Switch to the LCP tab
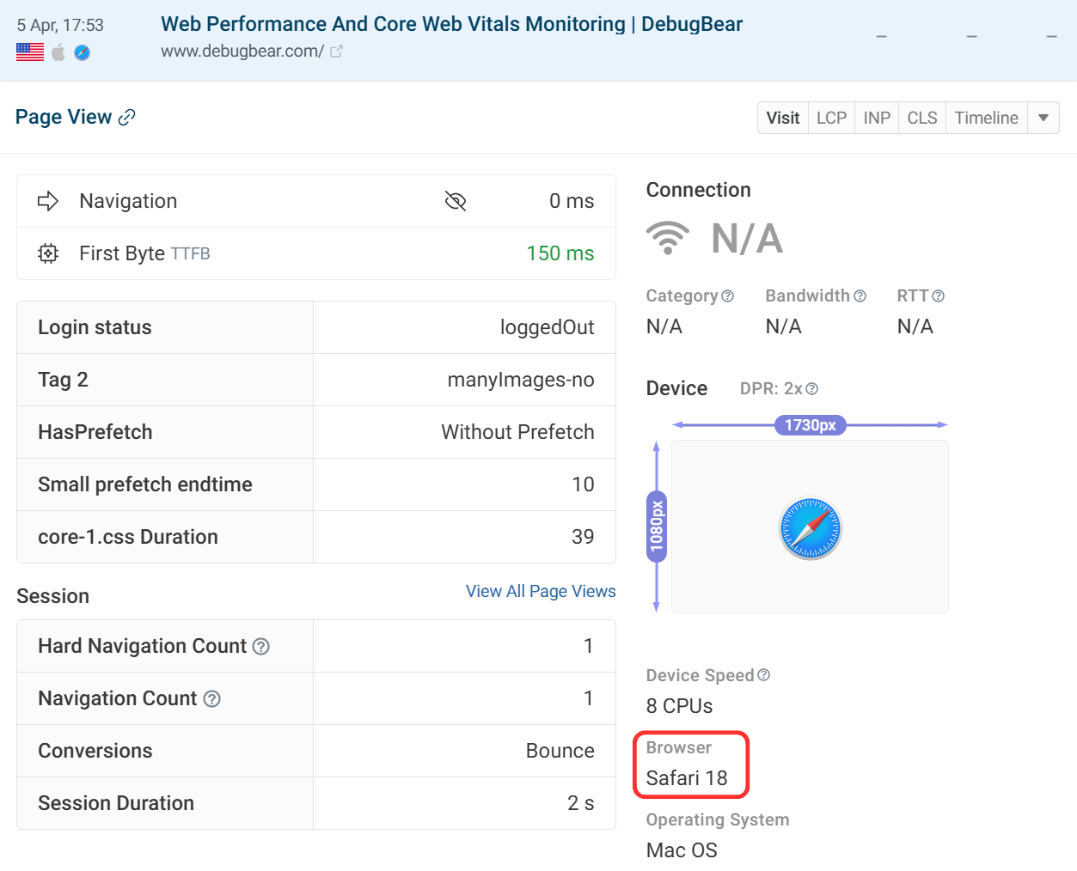Image resolution: width=1077 pixels, height=871 pixels. tap(831, 118)
